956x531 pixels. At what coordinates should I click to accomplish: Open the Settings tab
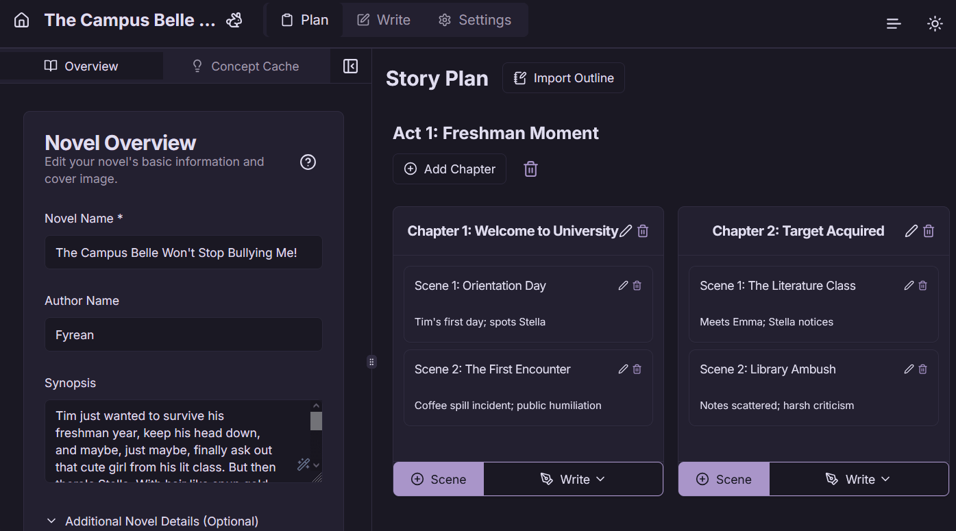tap(475, 20)
